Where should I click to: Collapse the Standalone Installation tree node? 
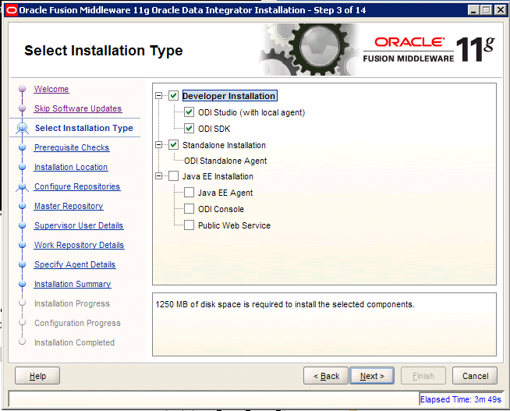159,145
